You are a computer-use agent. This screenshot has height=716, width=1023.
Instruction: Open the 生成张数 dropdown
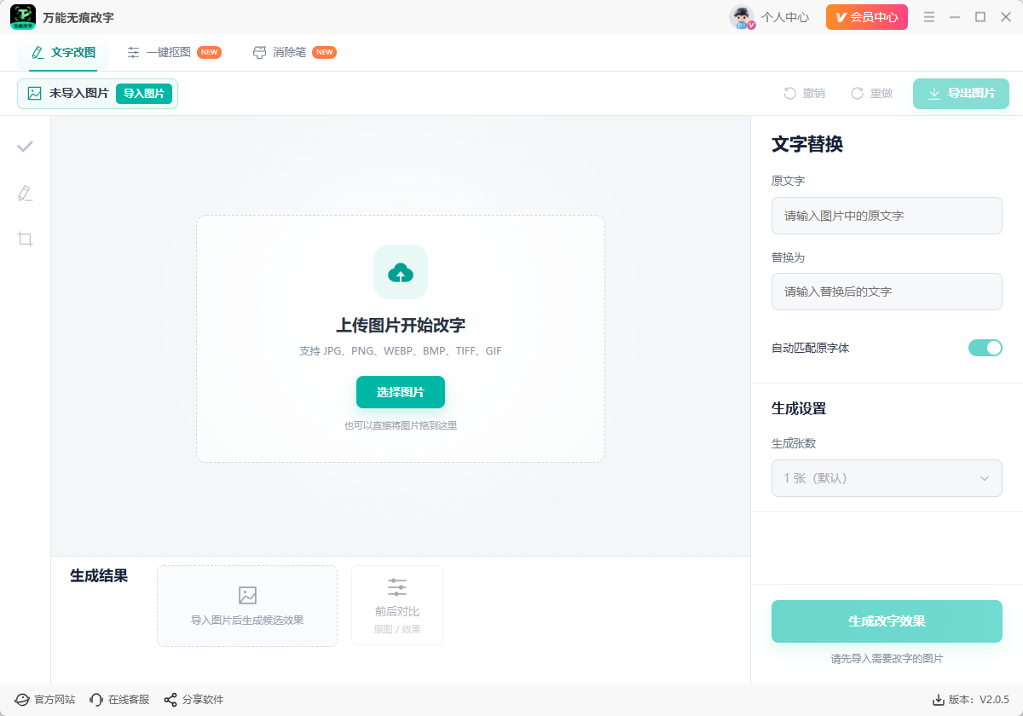point(887,478)
